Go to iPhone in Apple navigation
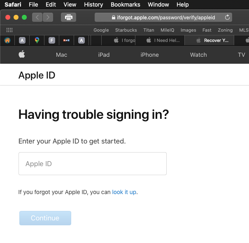 (x=149, y=55)
